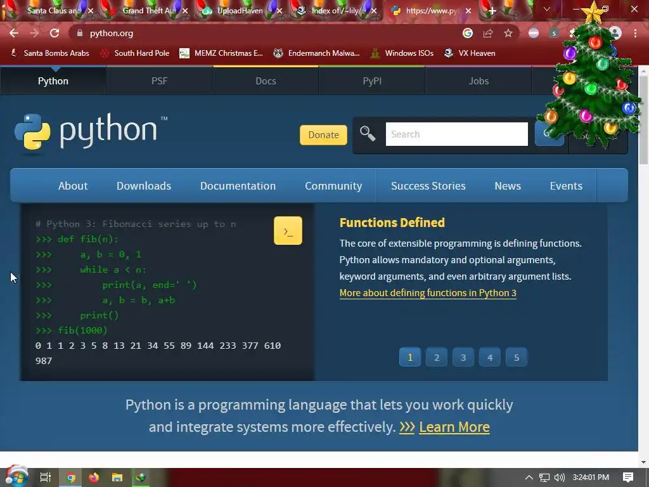Click into the site Search field
The image size is (649, 487).
pos(456,134)
